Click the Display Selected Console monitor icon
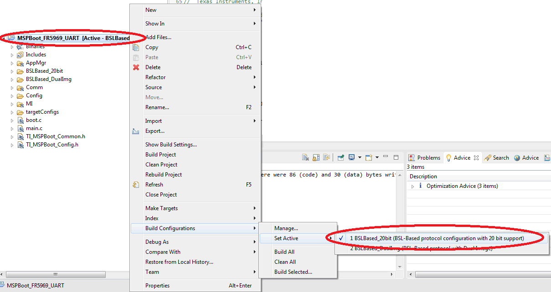Image resolution: width=551 pixels, height=292 pixels. (x=351, y=157)
